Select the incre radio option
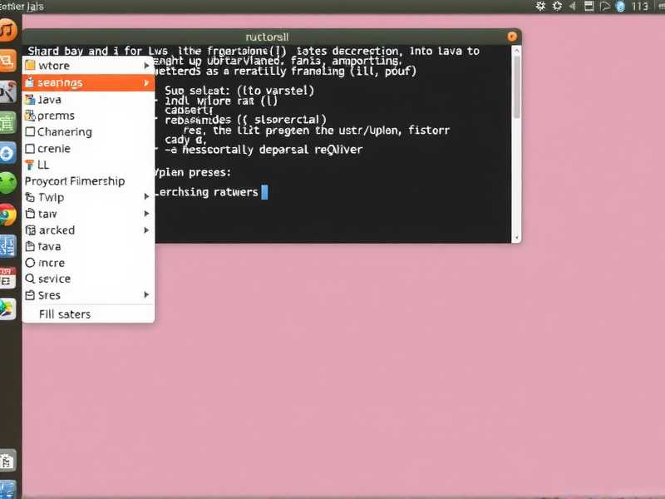The image size is (665, 499). [31, 263]
